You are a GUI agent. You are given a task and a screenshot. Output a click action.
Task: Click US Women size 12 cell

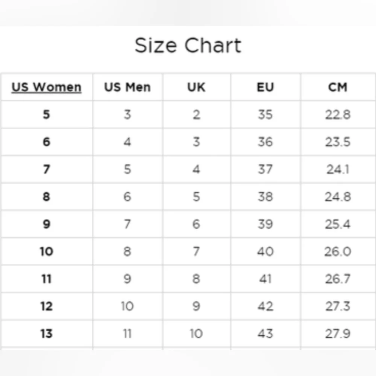[46, 306]
